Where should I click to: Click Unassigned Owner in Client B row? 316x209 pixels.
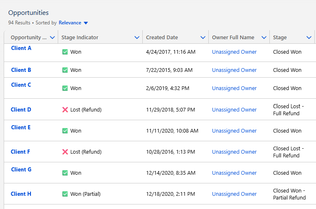coord(234,70)
